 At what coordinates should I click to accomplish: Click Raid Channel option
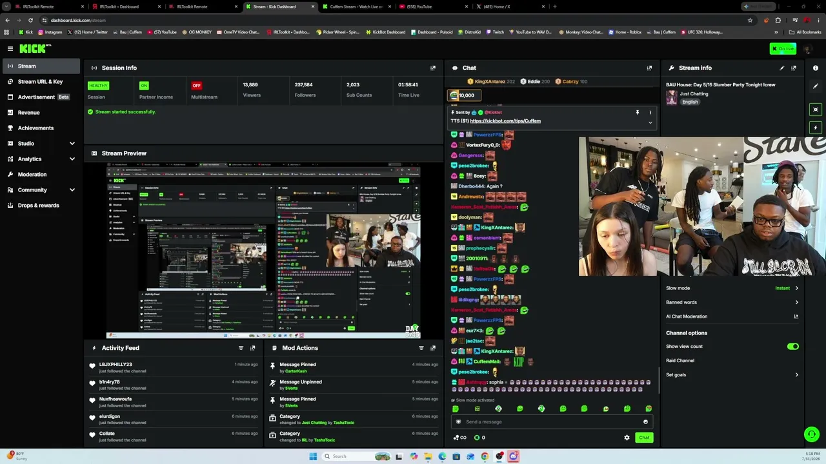(680, 361)
